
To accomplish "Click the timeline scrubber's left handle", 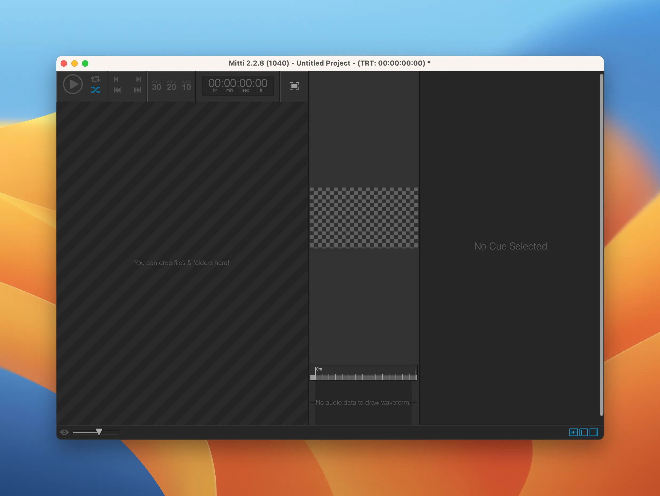I will coord(313,377).
